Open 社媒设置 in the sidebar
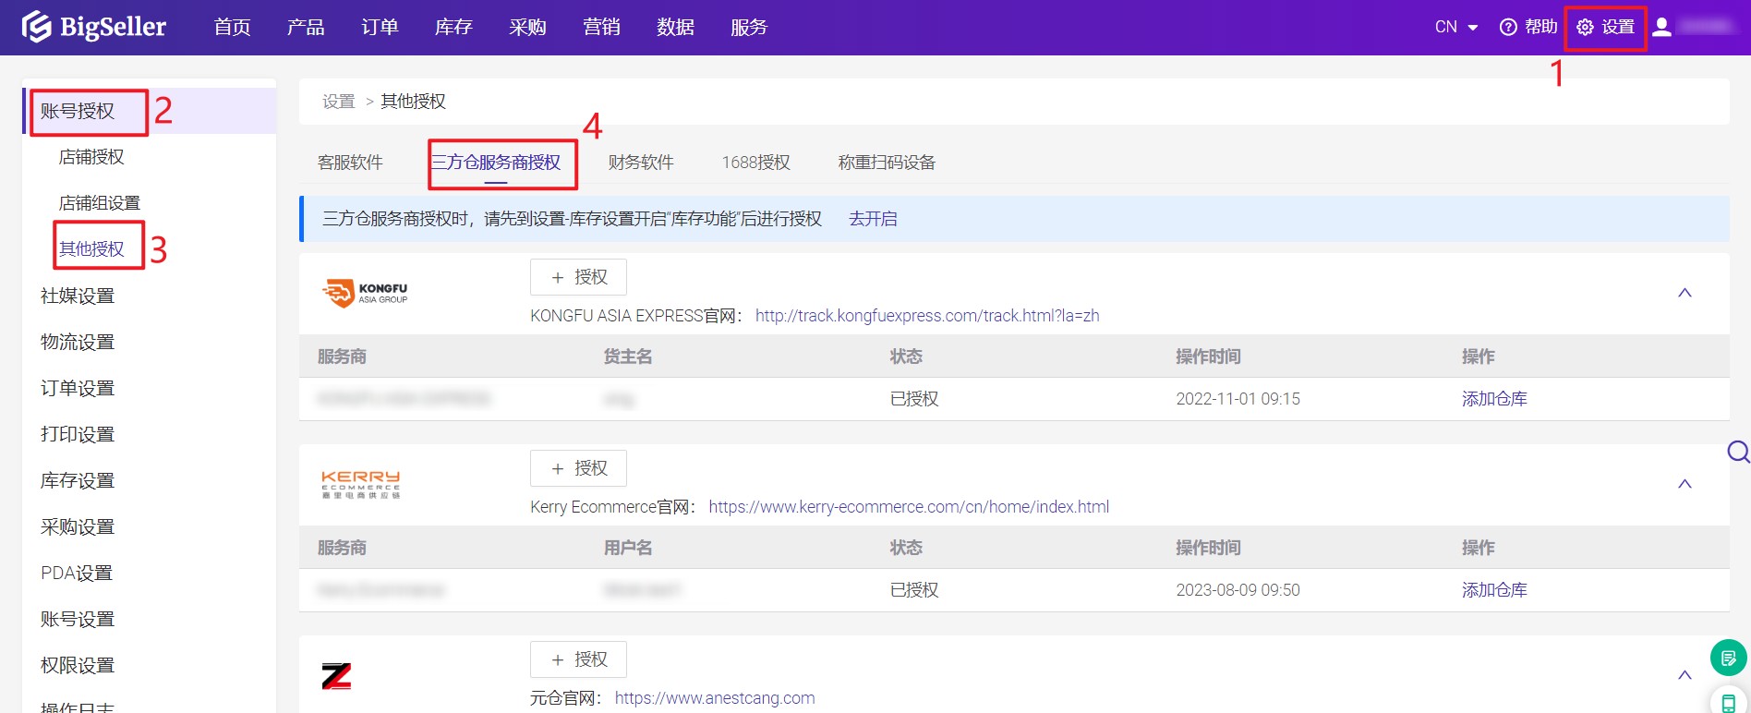This screenshot has height=713, width=1751. point(78,296)
